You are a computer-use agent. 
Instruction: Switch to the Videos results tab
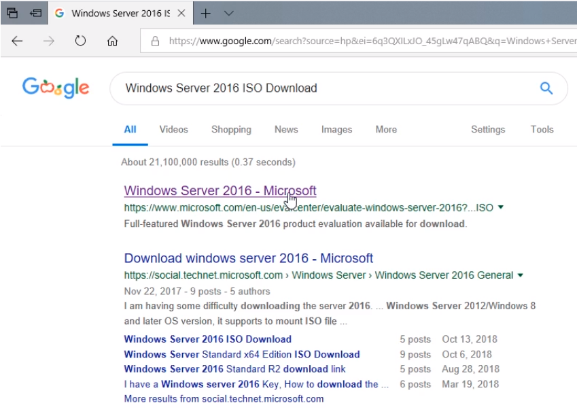click(x=173, y=129)
